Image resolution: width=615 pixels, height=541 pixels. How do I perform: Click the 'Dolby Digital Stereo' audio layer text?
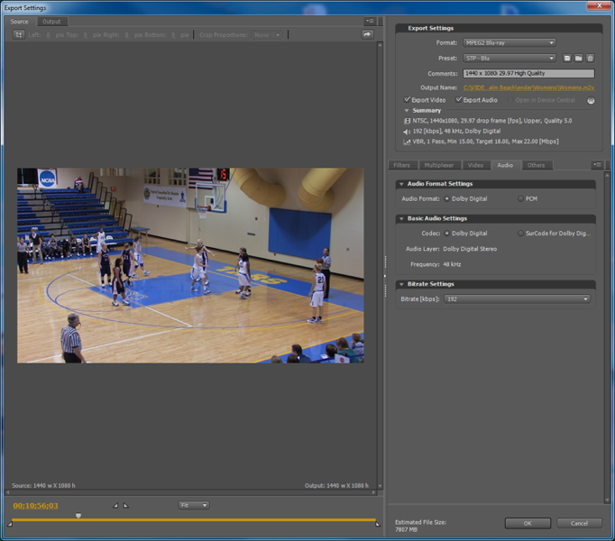pos(470,249)
